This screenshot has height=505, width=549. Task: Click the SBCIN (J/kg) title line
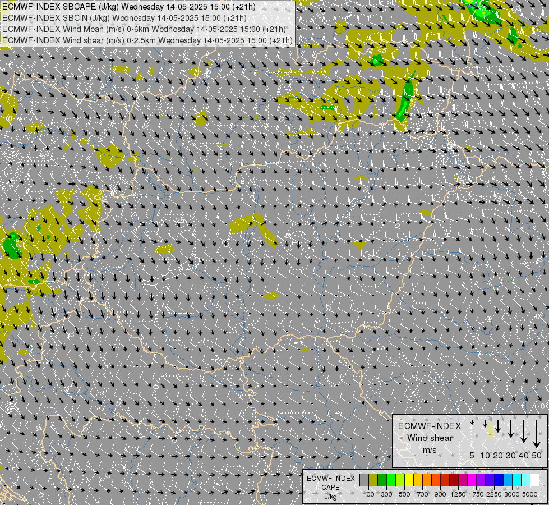coord(124,18)
